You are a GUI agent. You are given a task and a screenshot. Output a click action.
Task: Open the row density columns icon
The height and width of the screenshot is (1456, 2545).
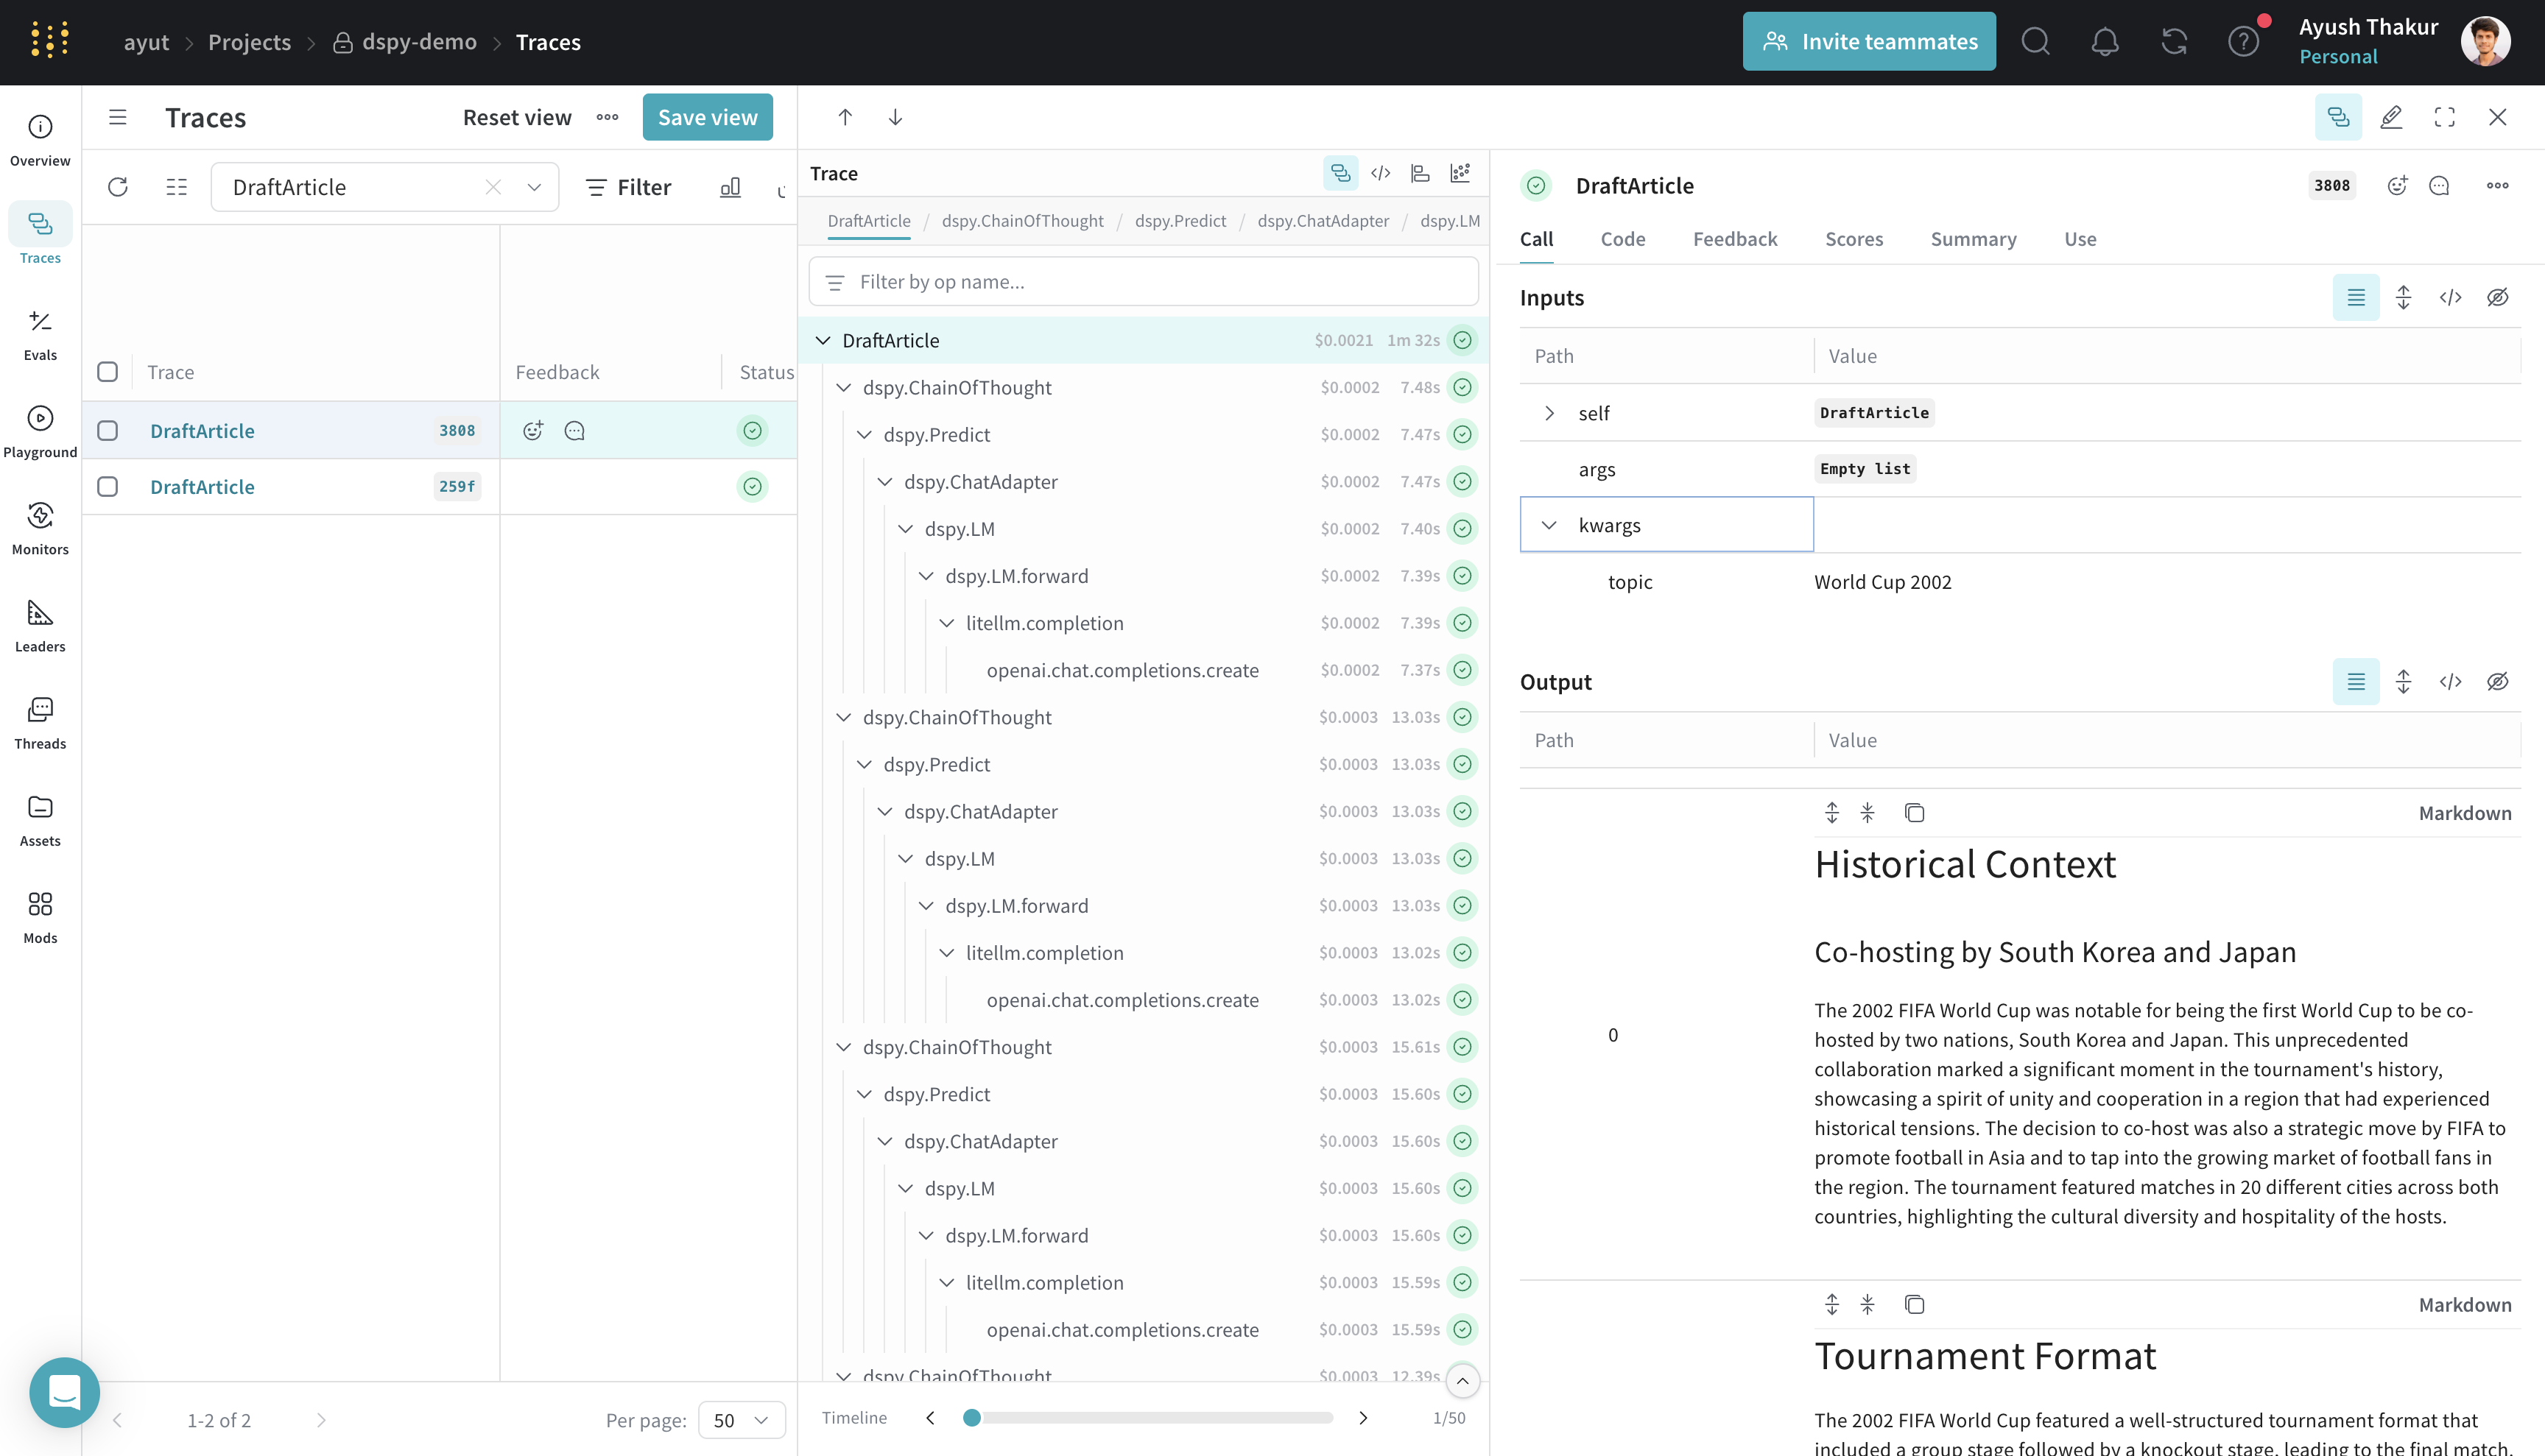[176, 187]
